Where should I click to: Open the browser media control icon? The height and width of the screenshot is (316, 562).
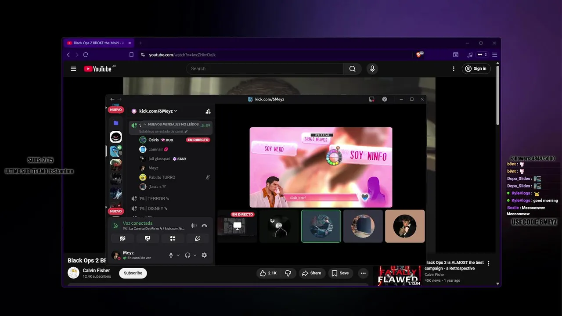470,55
